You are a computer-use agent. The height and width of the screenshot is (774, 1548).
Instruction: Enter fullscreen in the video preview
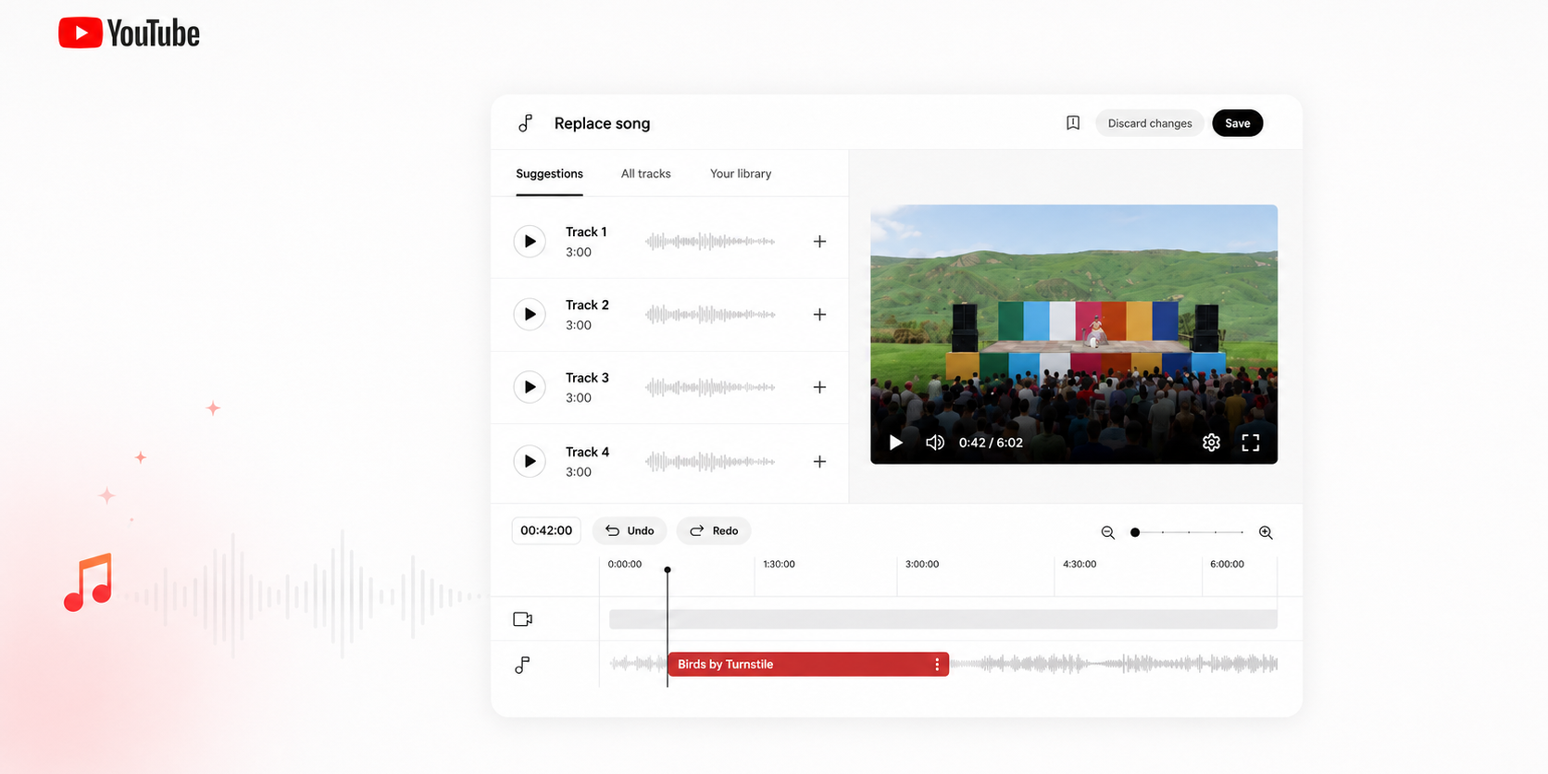click(1251, 443)
